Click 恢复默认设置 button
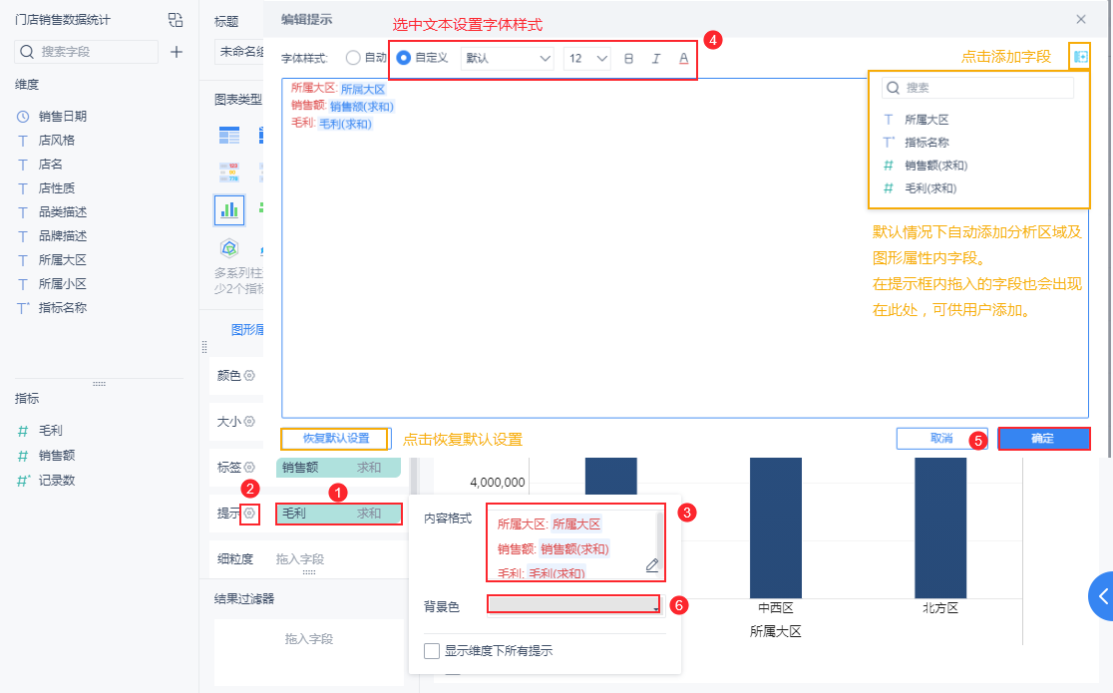This screenshot has width=1113, height=693. (x=336, y=438)
